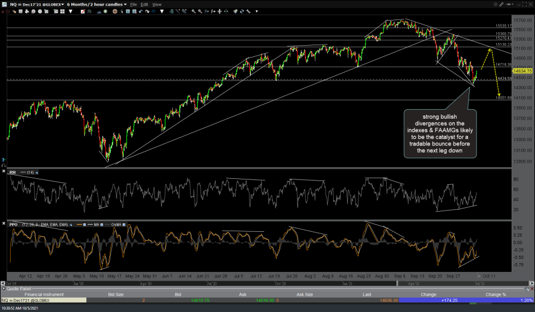Click the time-range scrollbar handle near Apr'21
This screenshot has width=535, height=312.
point(397,284)
